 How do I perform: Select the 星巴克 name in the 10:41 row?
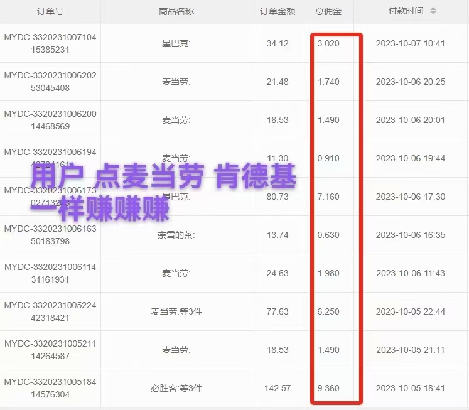[176, 44]
